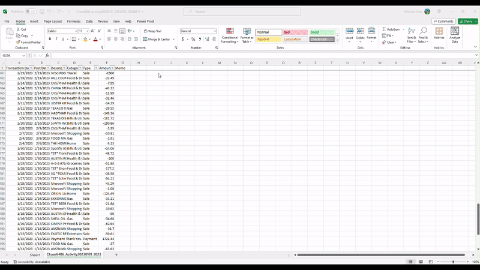Click the Format Painter icon
This screenshot has width=480, height=270.
click(x=18, y=42)
